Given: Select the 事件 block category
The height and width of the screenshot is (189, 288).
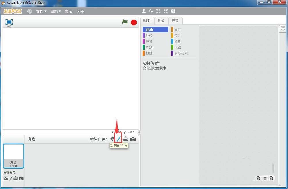Looking at the screenshot, I should [x=177, y=29].
